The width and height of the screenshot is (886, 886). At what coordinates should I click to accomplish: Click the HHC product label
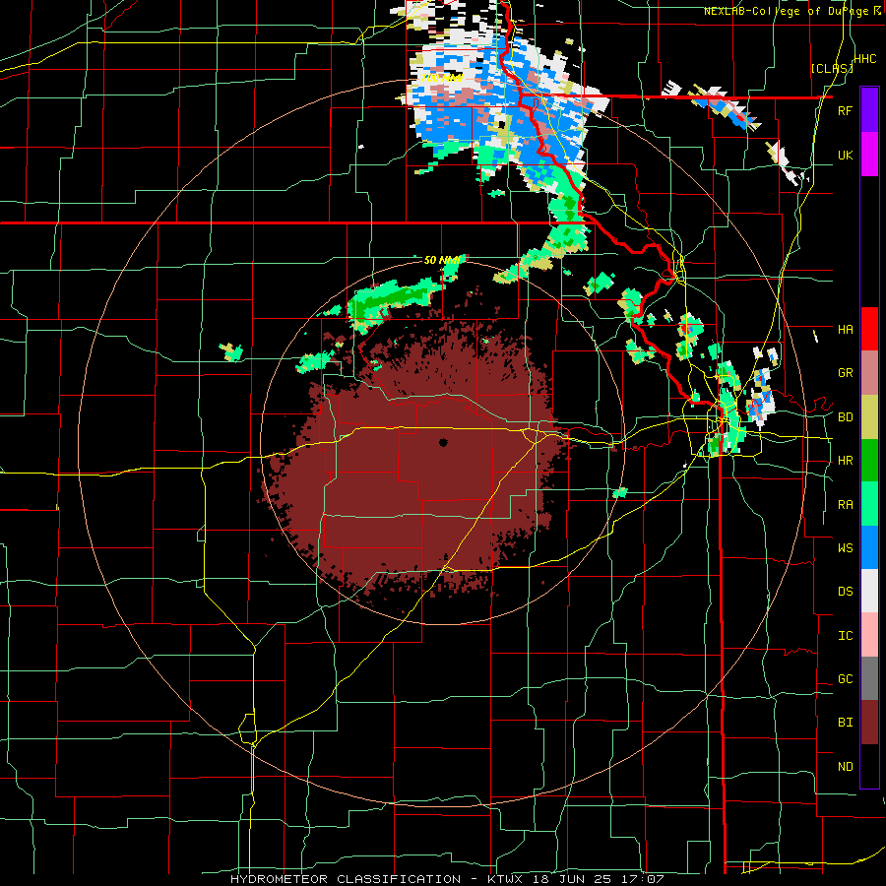(x=864, y=59)
